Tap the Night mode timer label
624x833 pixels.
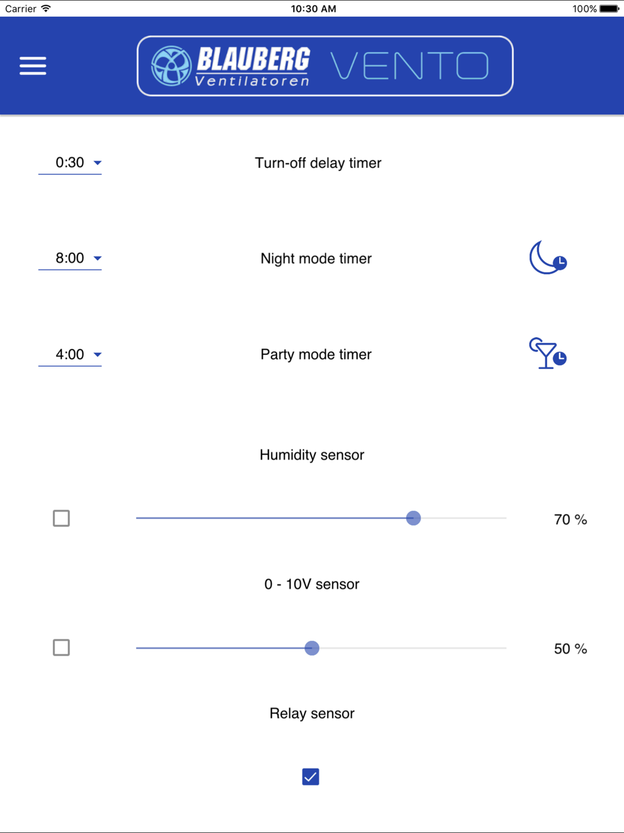(316, 259)
